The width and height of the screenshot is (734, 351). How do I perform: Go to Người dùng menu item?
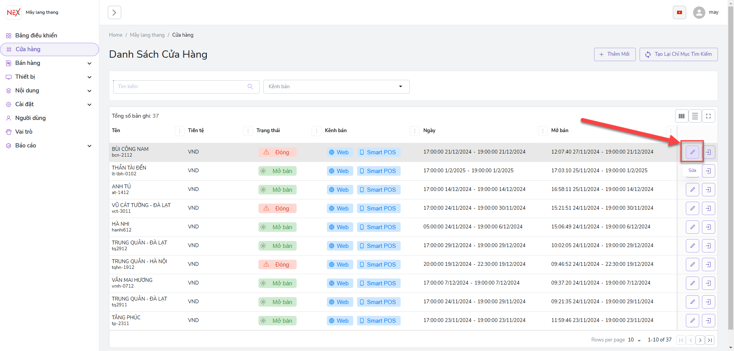click(x=31, y=118)
